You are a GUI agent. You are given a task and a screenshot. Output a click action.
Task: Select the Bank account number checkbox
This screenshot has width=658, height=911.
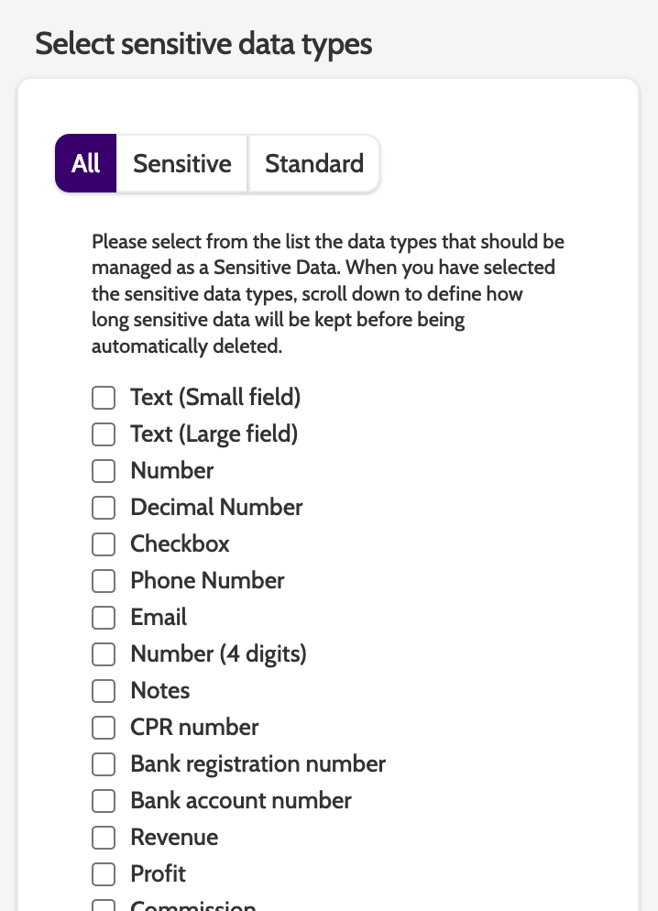coord(104,801)
